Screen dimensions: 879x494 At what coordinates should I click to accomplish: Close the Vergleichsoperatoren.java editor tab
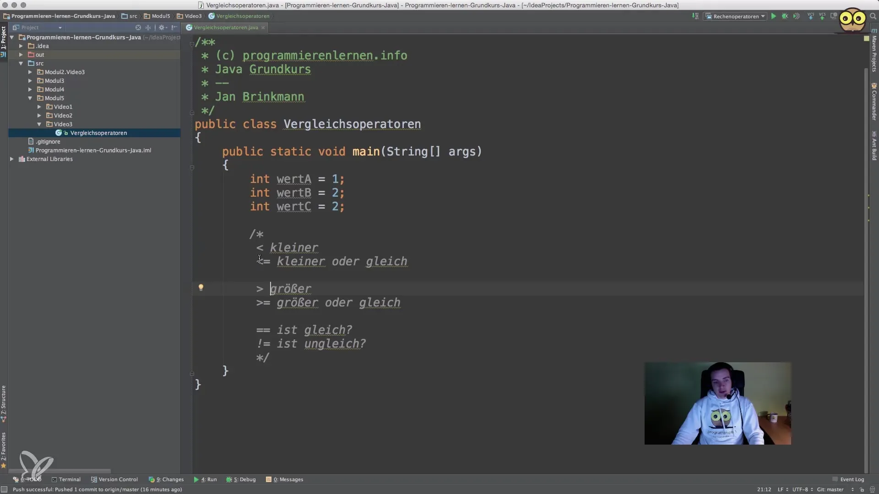pyautogui.click(x=263, y=27)
